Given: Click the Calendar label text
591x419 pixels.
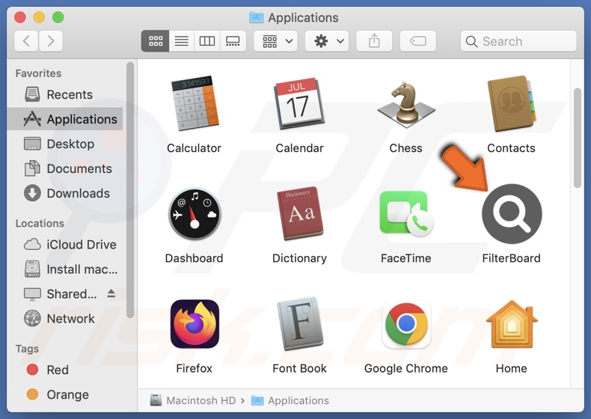Looking at the screenshot, I should click(x=300, y=148).
